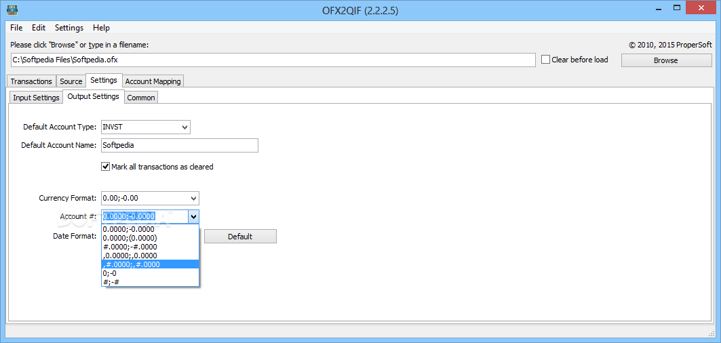Choose #;-# from the list
This screenshot has width=721, height=343.
click(150, 281)
